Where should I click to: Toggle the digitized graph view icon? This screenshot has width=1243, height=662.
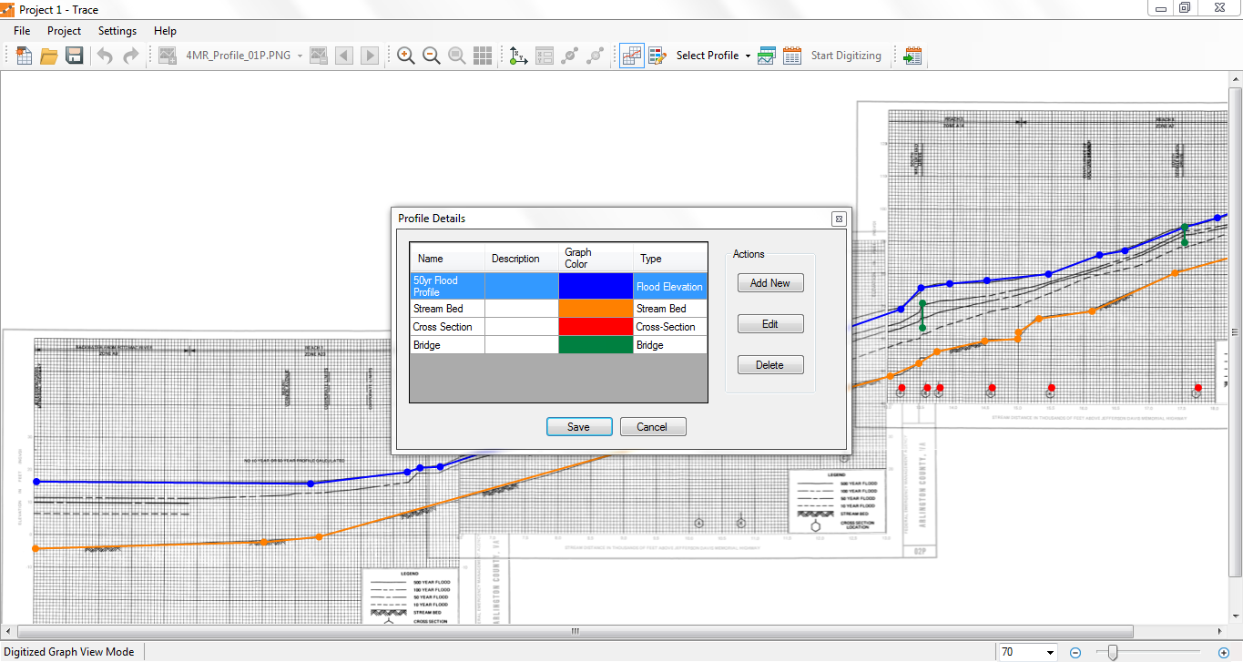click(x=632, y=56)
